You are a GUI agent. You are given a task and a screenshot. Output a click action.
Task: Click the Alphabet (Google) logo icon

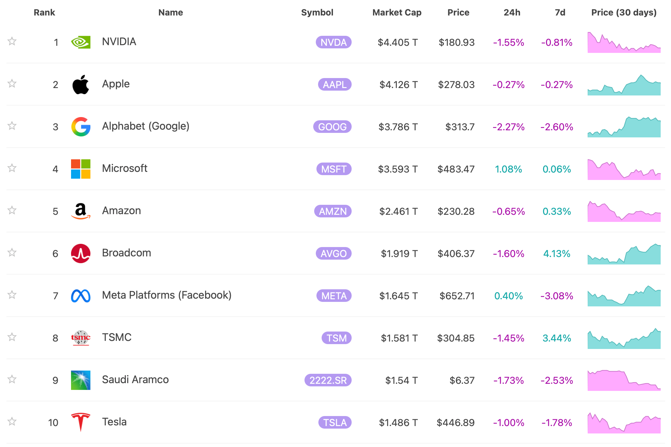tap(81, 126)
